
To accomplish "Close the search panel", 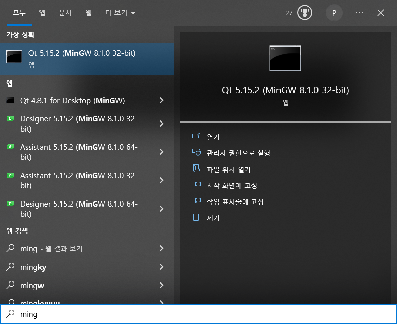I will tap(381, 13).
